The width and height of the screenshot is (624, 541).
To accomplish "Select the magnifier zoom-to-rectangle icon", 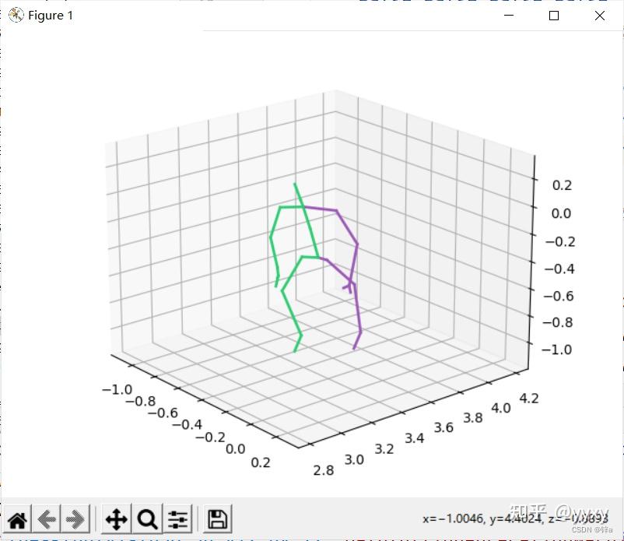I will tap(147, 518).
